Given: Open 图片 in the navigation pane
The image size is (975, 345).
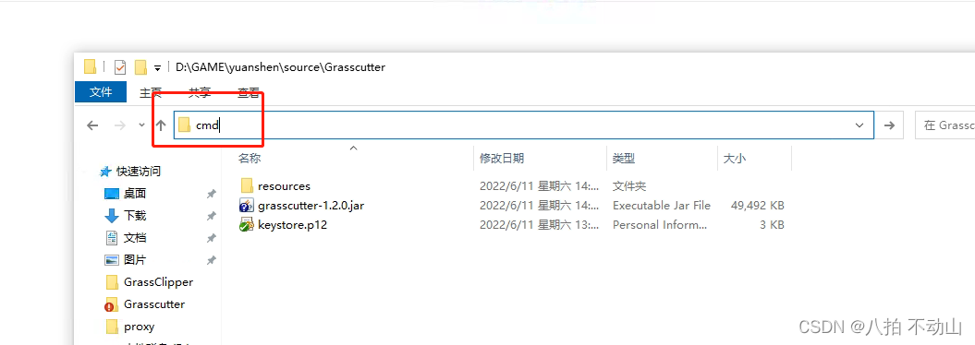Looking at the screenshot, I should [135, 260].
